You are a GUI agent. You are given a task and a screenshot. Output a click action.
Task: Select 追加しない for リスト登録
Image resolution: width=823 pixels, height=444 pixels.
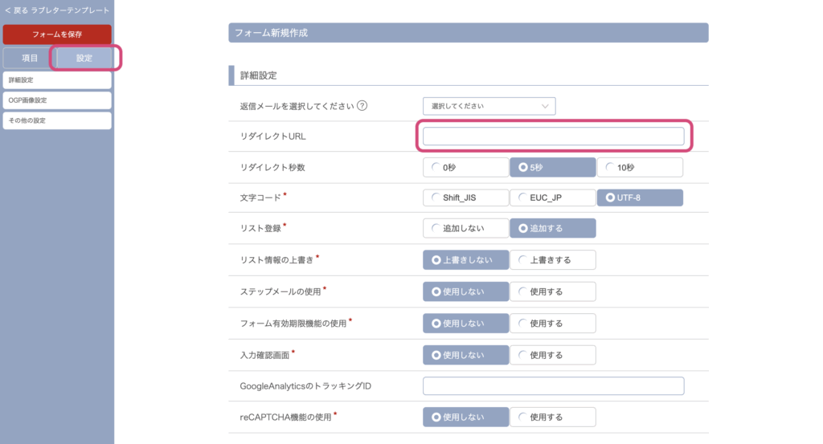[x=465, y=228]
